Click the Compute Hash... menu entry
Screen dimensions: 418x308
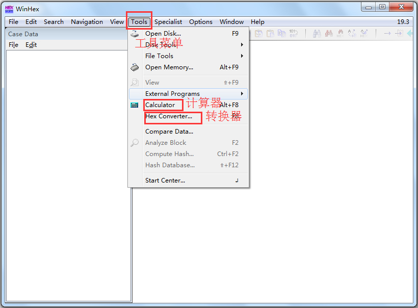[189, 154]
